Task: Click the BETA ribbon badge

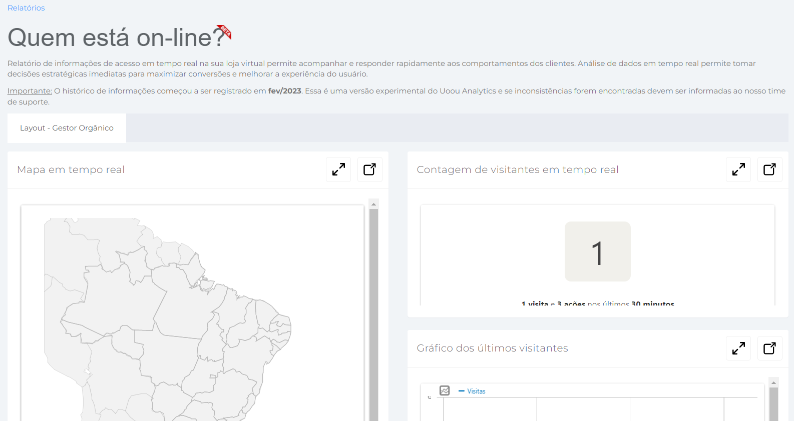Action: 225,31
